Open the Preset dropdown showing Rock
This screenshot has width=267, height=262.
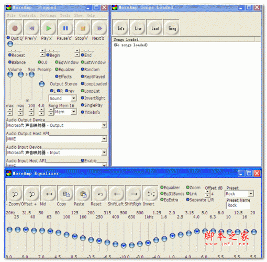pyautogui.click(x=251, y=193)
